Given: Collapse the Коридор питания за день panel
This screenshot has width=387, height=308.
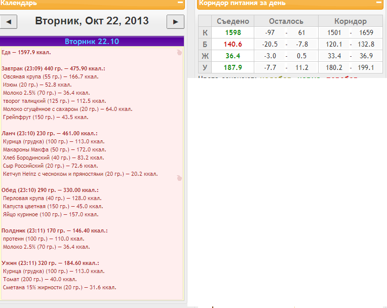Looking at the screenshot, I should [x=379, y=3].
